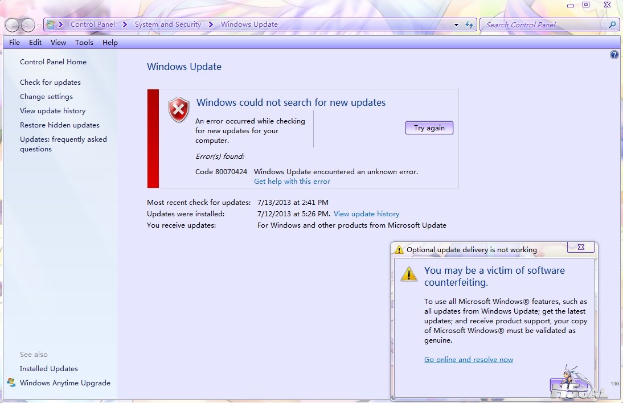The image size is (623, 403).
Task: Click the magnifier icon in search box
Action: (x=612, y=25)
